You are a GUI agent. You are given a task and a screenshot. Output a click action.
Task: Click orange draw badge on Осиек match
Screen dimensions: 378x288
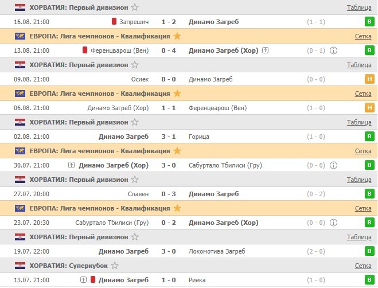369,79
